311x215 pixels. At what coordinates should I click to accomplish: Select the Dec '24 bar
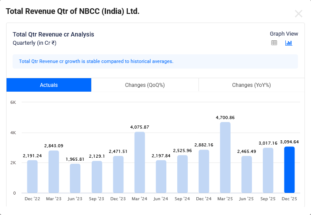[x=204, y=171]
